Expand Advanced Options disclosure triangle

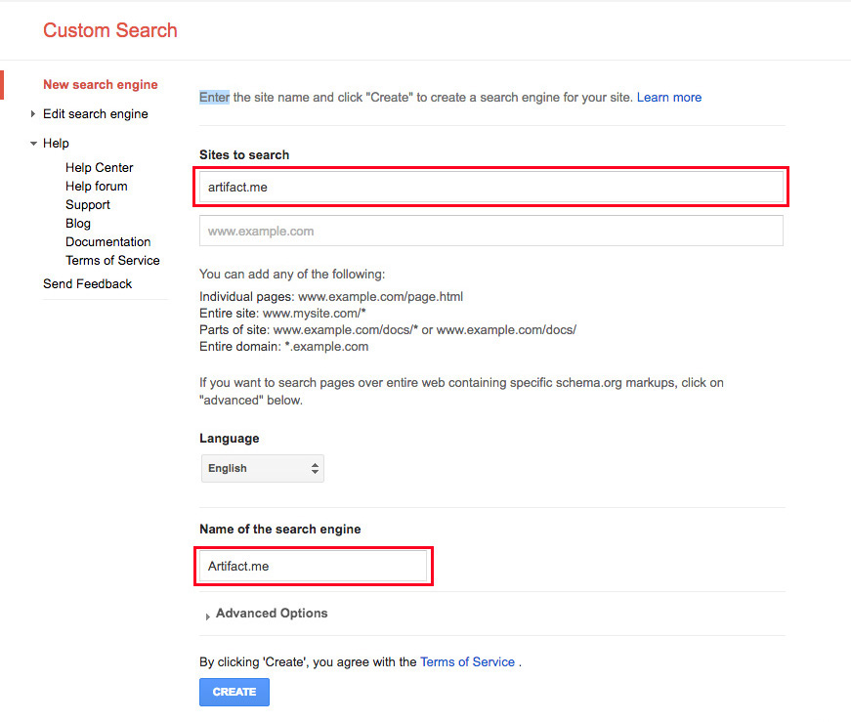208,616
